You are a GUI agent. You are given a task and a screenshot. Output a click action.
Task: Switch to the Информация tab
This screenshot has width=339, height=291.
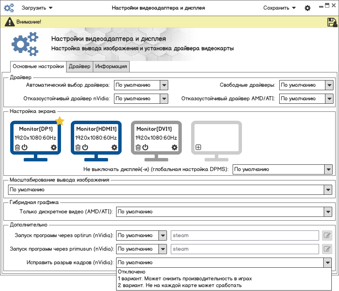point(111,67)
